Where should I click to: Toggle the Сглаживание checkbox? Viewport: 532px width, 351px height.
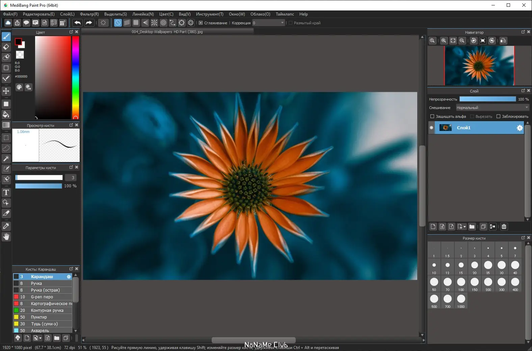tap(201, 23)
